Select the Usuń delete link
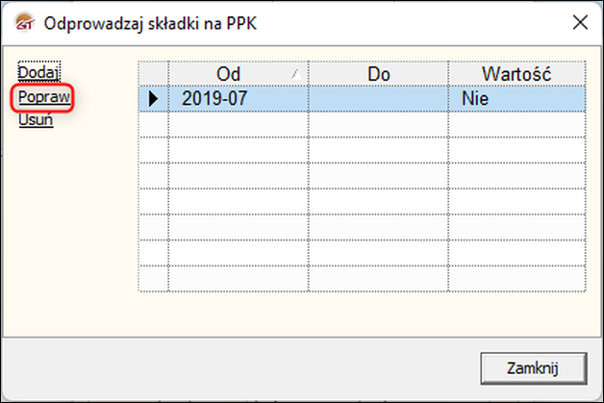604x403 pixels. point(36,120)
